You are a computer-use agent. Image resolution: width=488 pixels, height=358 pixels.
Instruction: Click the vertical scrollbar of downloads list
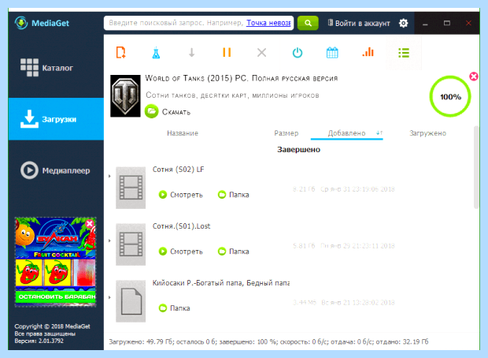[476, 167]
